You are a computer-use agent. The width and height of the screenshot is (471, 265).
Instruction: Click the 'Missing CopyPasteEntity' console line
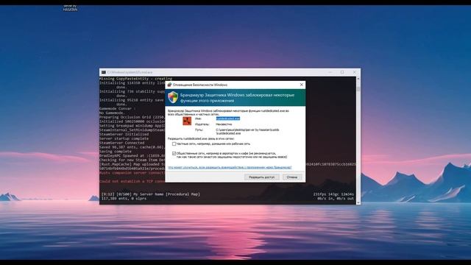click(x=135, y=79)
